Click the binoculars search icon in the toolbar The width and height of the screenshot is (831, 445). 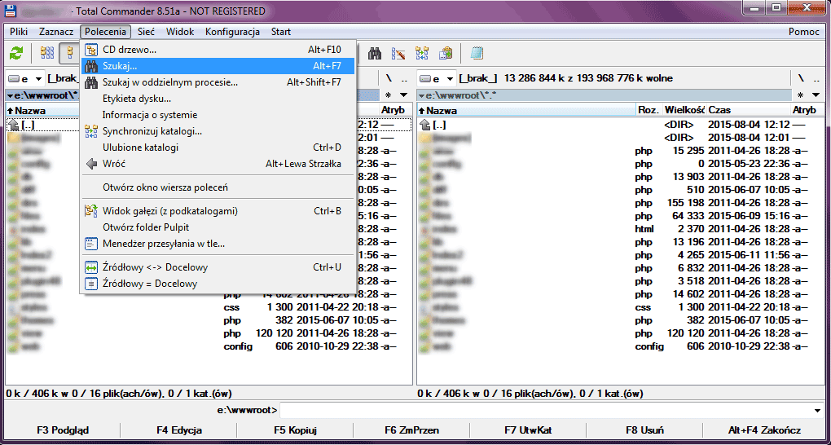[376, 54]
